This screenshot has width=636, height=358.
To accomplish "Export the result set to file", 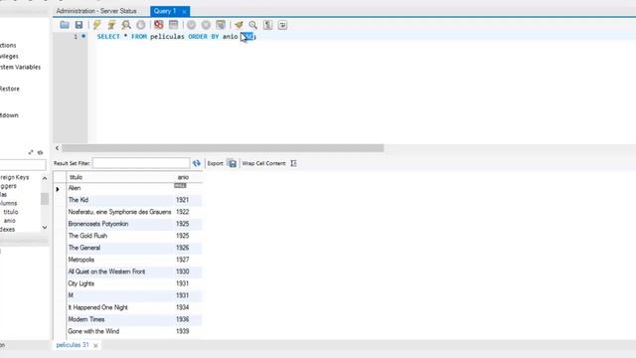I will coord(232,163).
